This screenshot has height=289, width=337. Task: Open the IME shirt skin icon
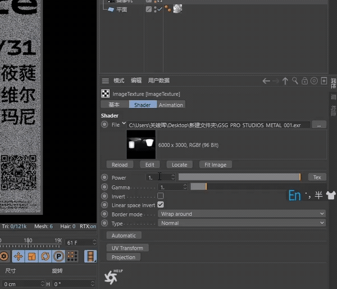click(331, 196)
